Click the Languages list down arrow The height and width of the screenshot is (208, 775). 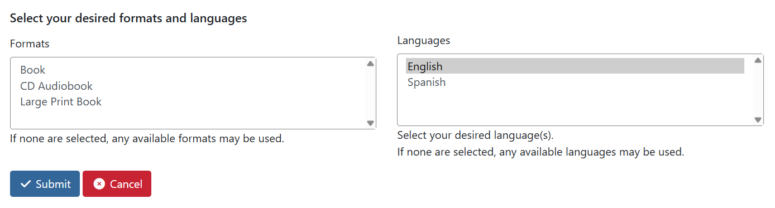coord(758,119)
